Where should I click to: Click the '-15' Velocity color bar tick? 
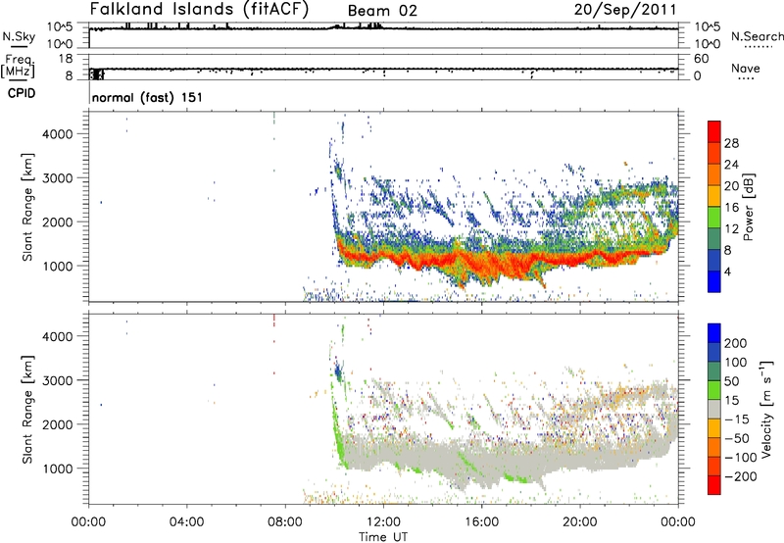pyautogui.click(x=737, y=420)
